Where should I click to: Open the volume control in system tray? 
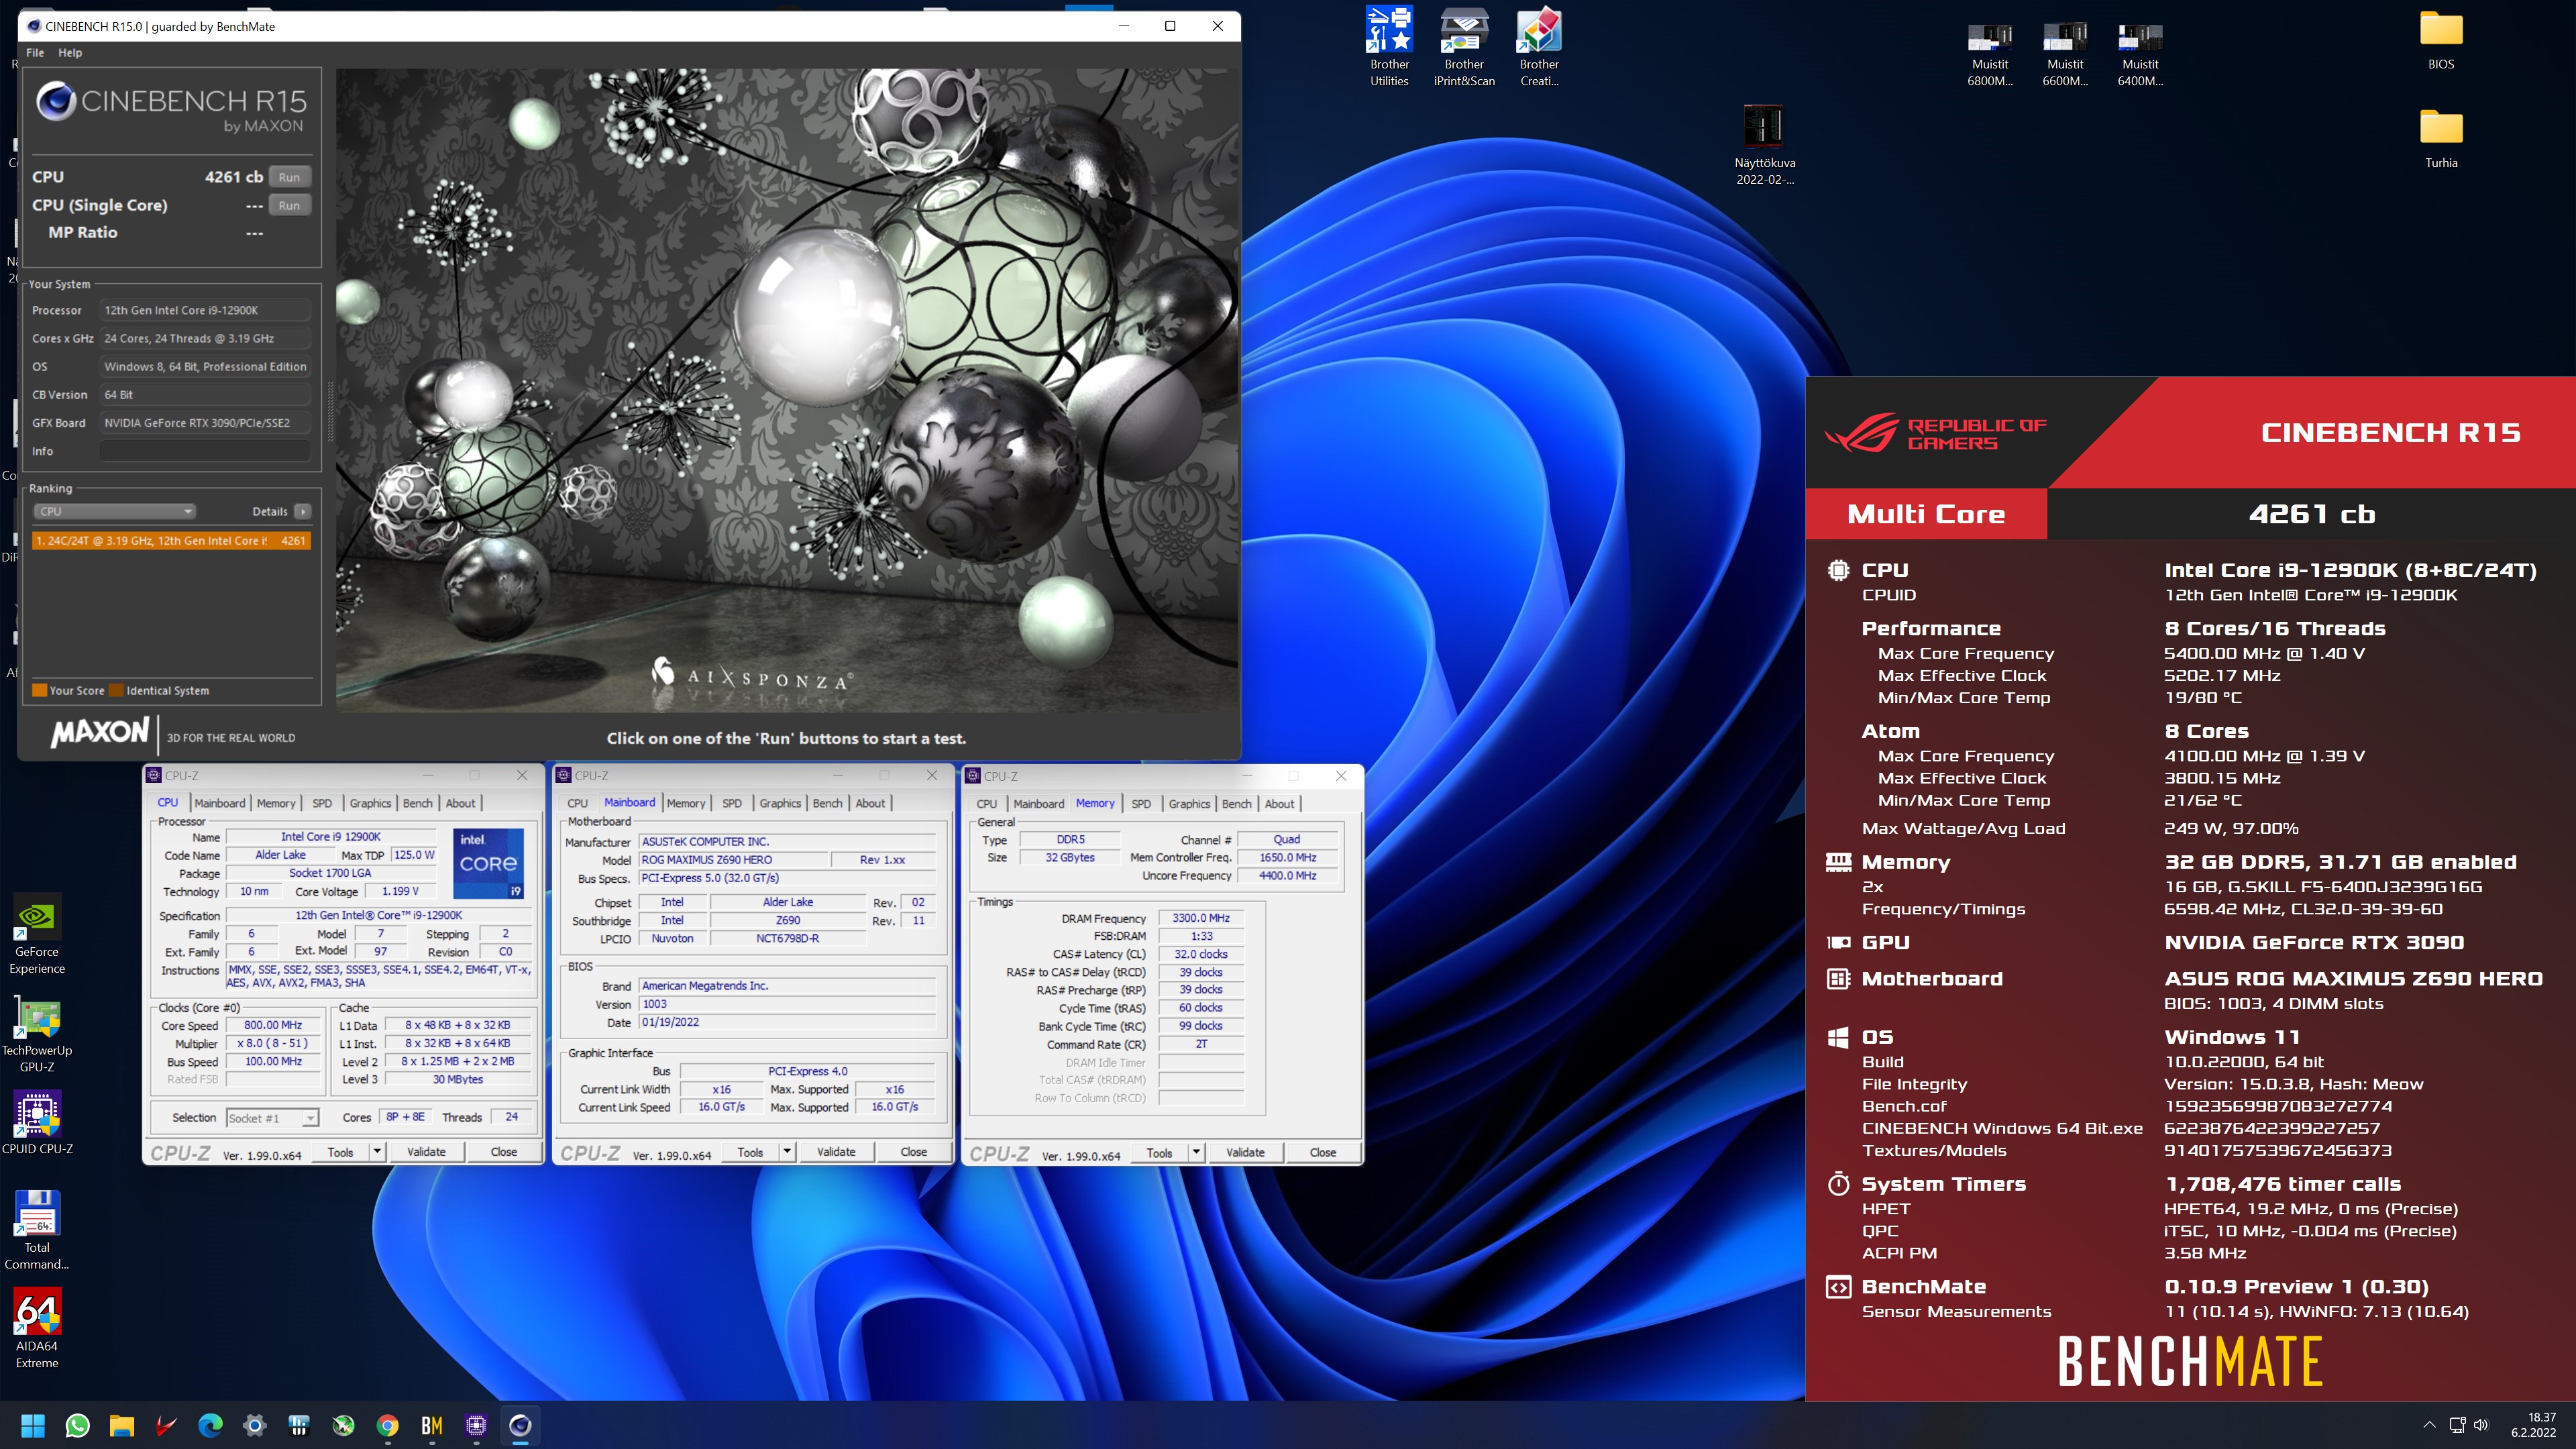[2481, 1425]
